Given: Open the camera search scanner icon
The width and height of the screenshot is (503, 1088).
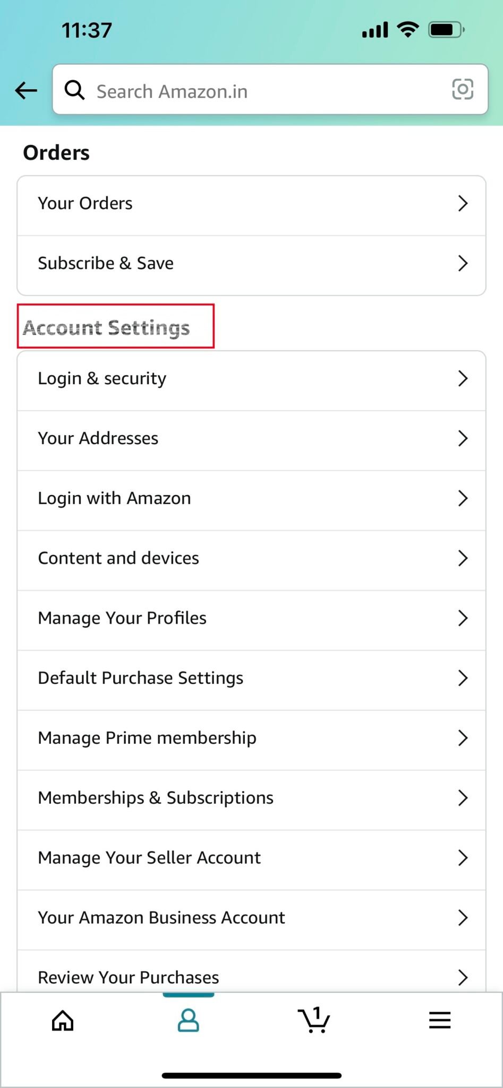Looking at the screenshot, I should tap(463, 89).
